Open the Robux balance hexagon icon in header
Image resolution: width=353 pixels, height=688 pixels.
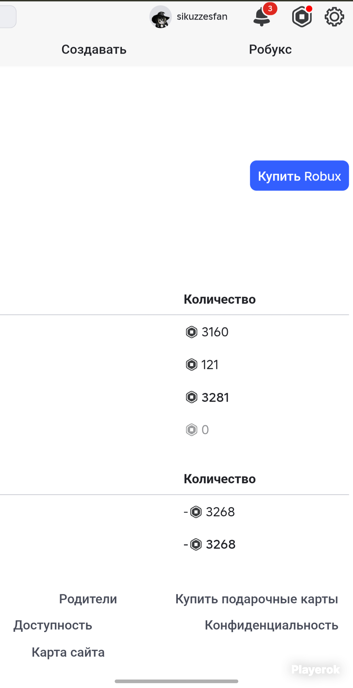(302, 17)
